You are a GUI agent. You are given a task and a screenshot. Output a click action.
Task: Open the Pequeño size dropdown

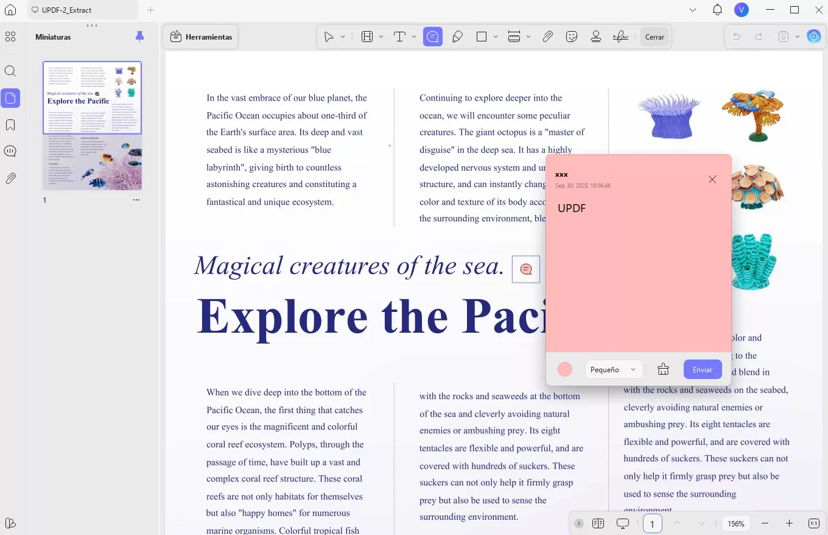coord(614,369)
